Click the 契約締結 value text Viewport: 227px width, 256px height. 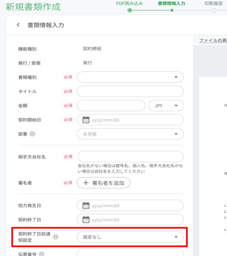(92, 49)
